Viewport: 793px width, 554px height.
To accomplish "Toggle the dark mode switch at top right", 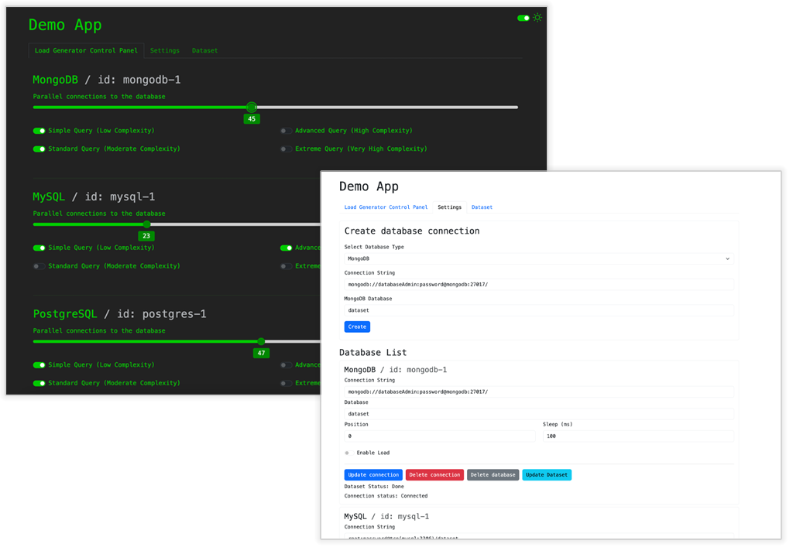I will [x=523, y=19].
